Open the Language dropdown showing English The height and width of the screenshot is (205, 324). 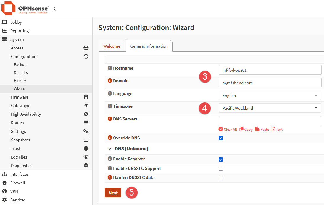270,96
